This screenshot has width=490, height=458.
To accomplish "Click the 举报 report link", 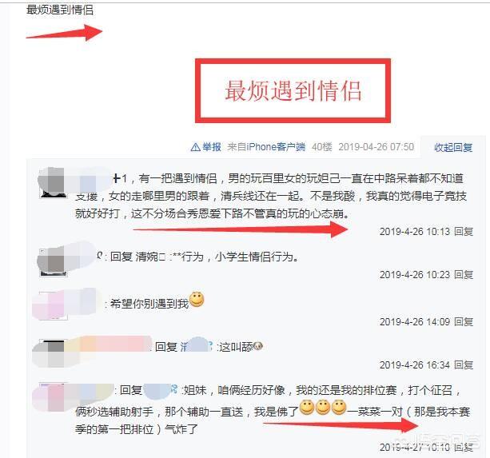I will click(212, 147).
